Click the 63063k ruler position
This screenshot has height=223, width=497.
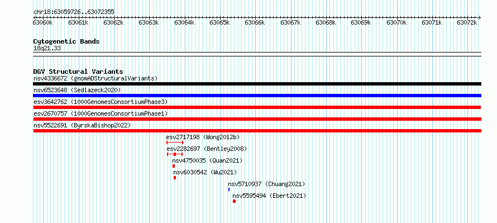[x=149, y=22]
